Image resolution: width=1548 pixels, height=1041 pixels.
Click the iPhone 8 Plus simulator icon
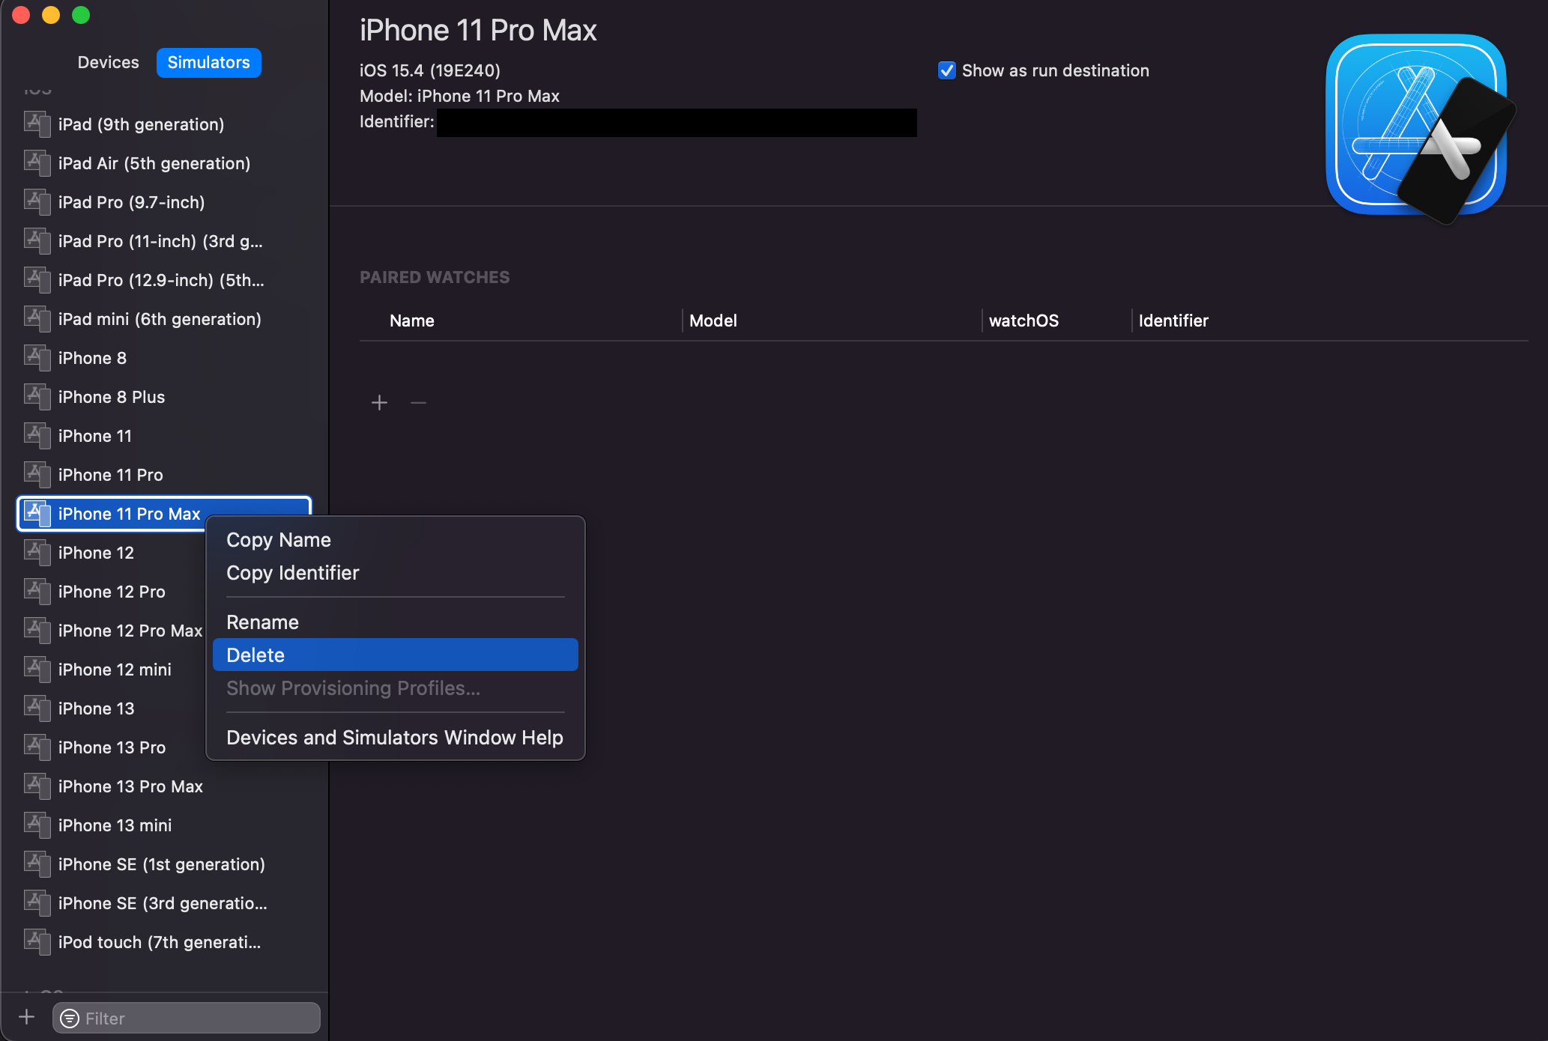tap(37, 396)
